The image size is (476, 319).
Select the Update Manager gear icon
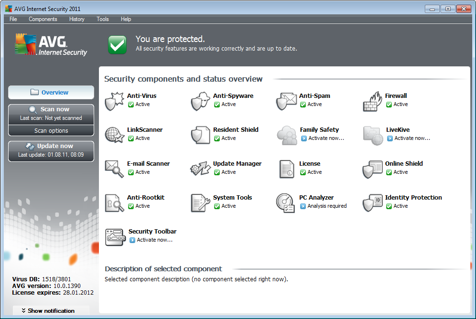(x=200, y=169)
